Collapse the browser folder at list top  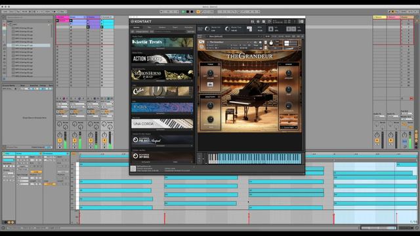[9, 25]
